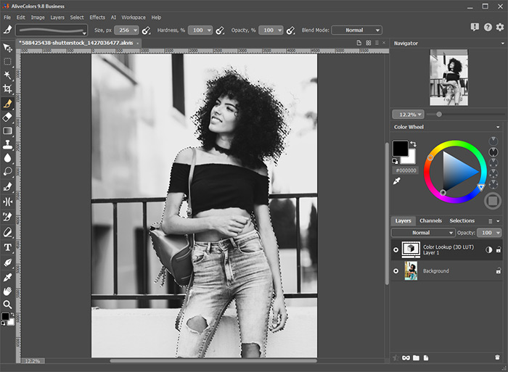Screen dimensions: 508x372
Task: Select the Dodge lighten tool
Action: [x=7, y=172]
